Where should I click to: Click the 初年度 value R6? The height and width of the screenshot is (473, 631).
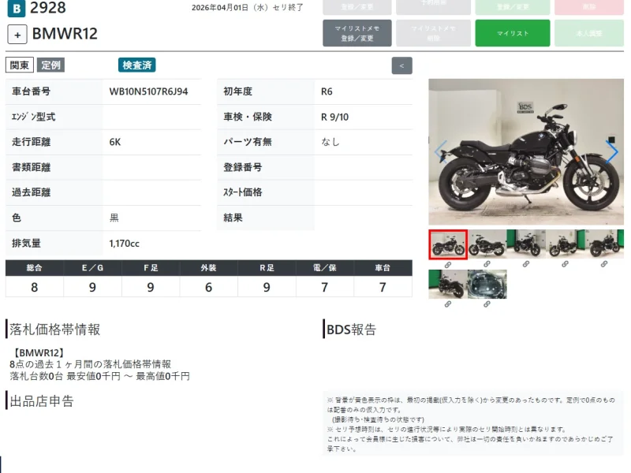click(x=327, y=91)
